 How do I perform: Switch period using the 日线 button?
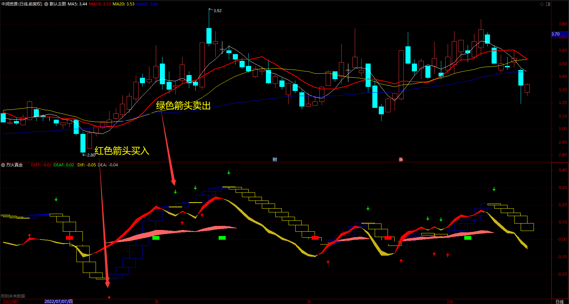tap(560, 302)
